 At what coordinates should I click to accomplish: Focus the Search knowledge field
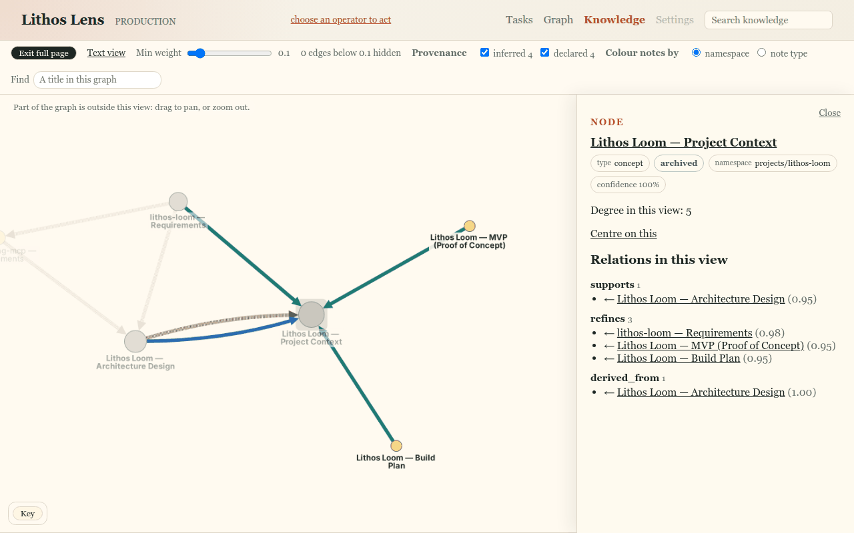tap(769, 20)
